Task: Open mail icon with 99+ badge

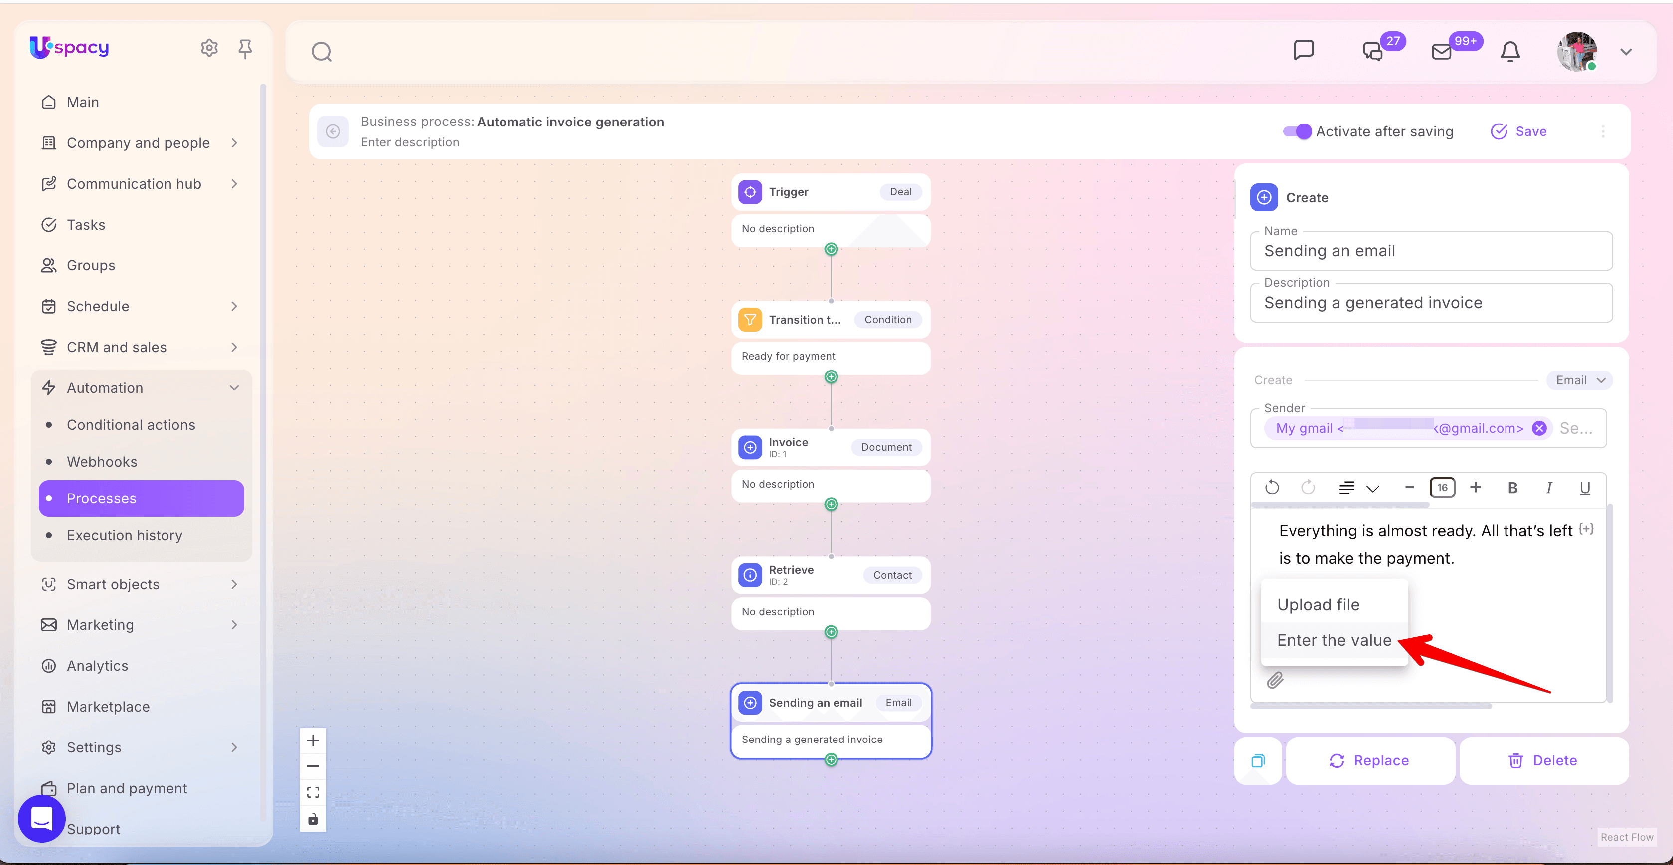Action: point(1442,51)
